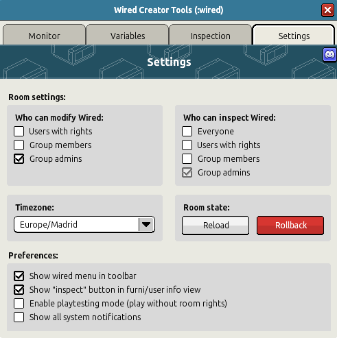Screen dimensions: 337x338
Task: Enable Users with rights to inspect Wired
Action: [x=187, y=145]
